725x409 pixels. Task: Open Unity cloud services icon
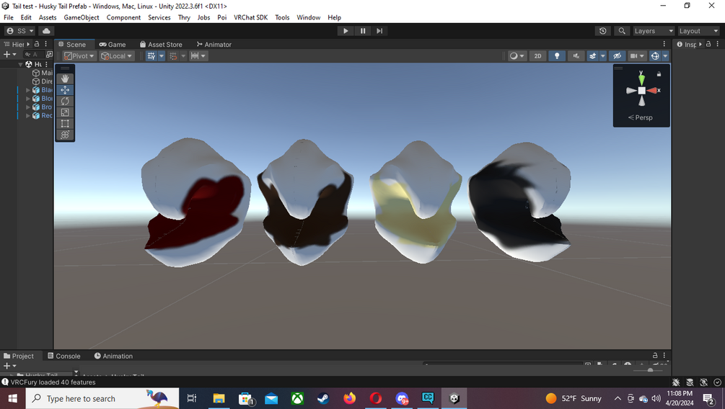click(46, 31)
